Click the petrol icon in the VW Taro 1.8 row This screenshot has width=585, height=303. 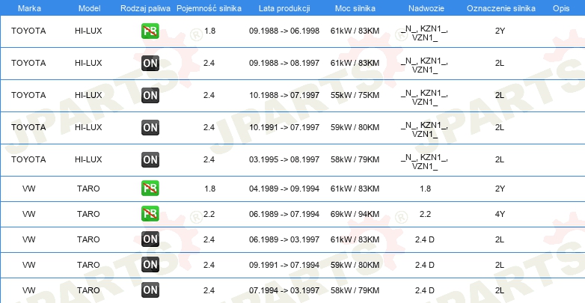pyautogui.click(x=150, y=188)
